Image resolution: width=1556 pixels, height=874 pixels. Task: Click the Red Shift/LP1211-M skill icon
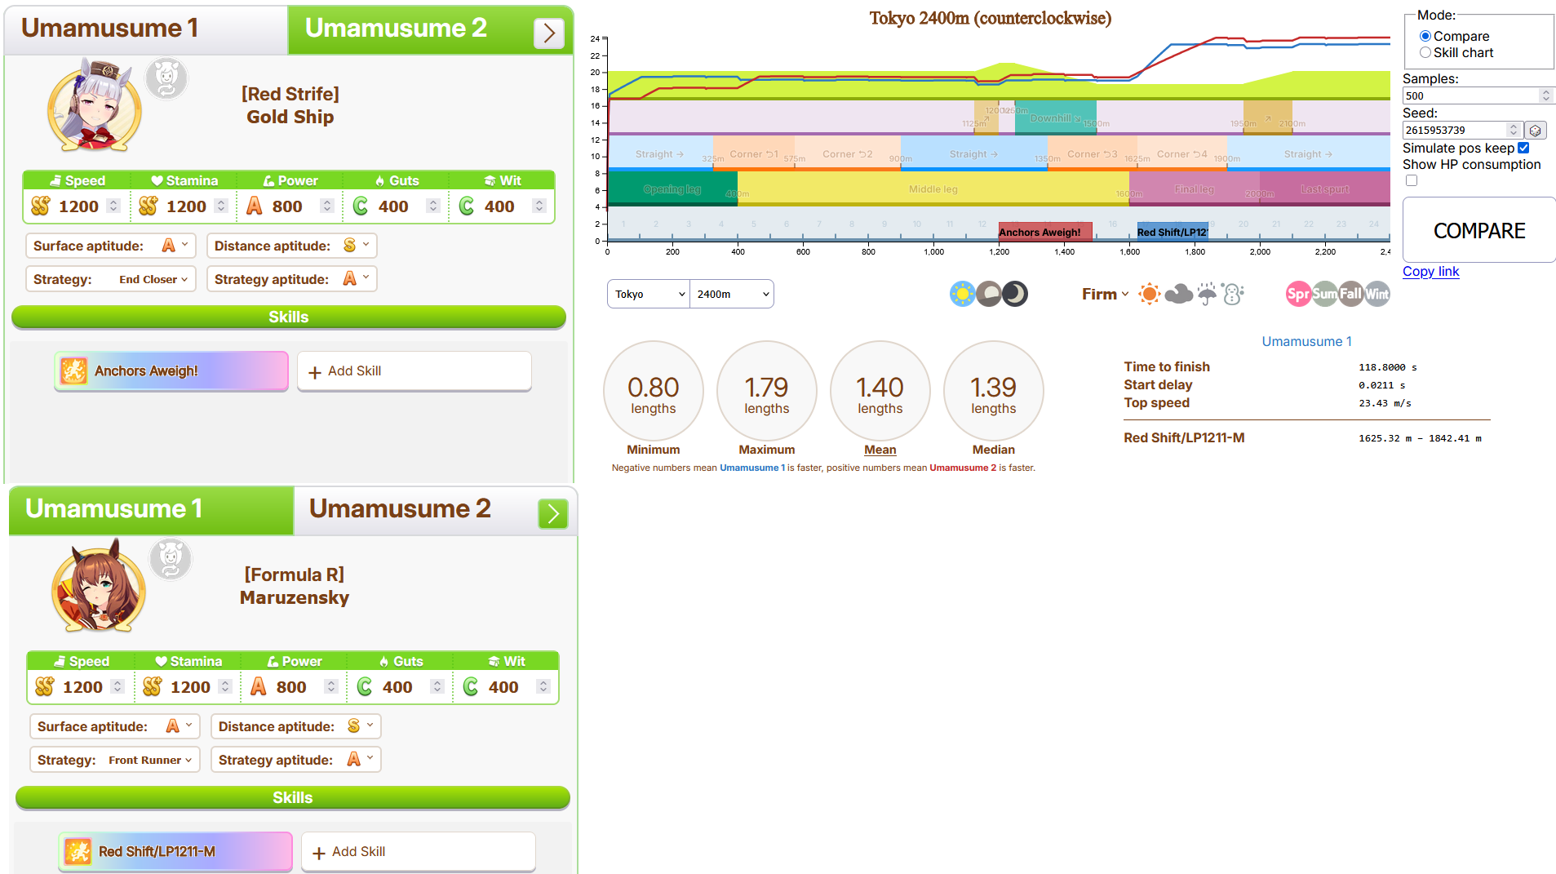[78, 852]
